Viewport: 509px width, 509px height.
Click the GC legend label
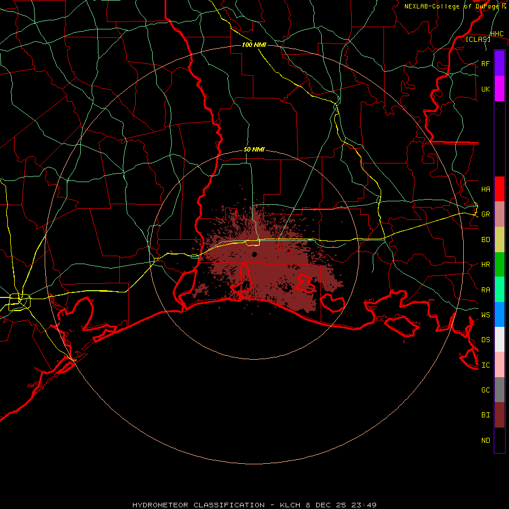pyautogui.click(x=485, y=390)
